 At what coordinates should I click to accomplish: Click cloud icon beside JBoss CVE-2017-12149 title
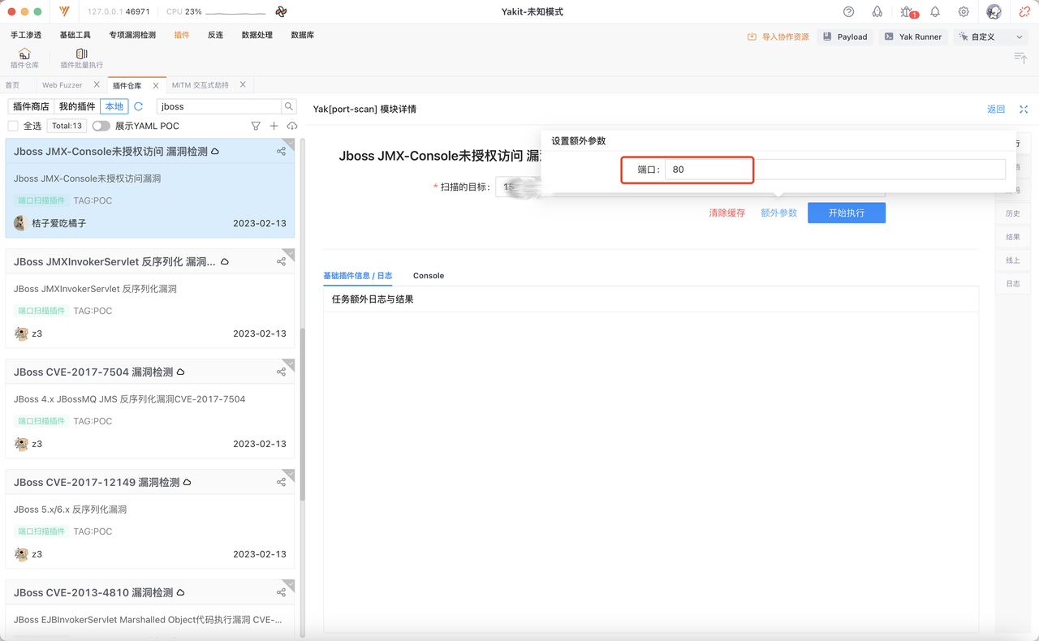pyautogui.click(x=188, y=483)
